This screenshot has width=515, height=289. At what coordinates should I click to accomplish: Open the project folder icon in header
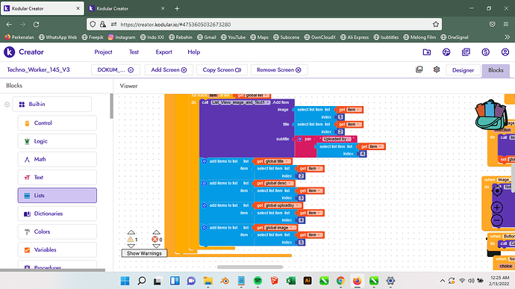click(427, 52)
